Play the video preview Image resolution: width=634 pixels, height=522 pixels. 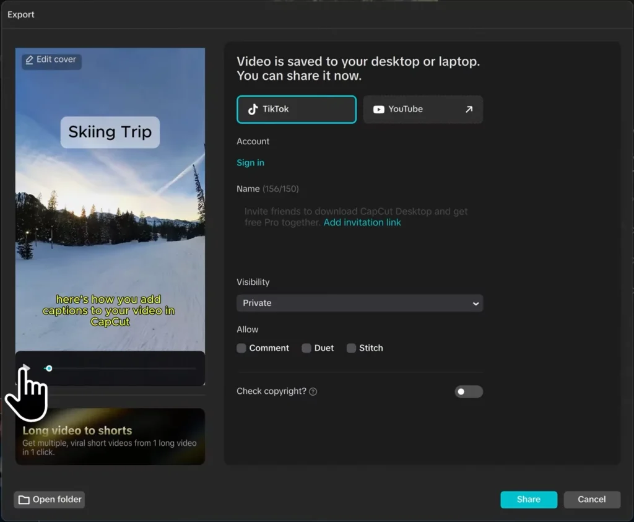coord(25,368)
